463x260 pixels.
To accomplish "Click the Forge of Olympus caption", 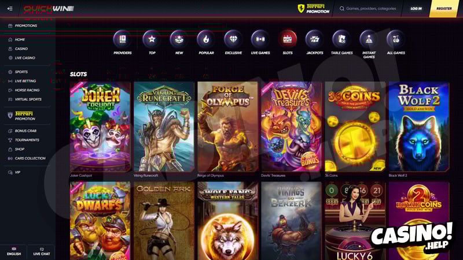I will click(x=211, y=176).
